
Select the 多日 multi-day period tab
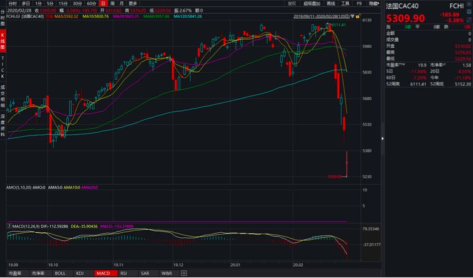(26, 3)
